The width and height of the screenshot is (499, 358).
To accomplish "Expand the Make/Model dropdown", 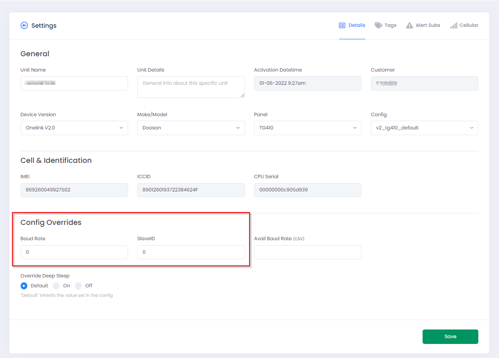I will click(x=191, y=128).
